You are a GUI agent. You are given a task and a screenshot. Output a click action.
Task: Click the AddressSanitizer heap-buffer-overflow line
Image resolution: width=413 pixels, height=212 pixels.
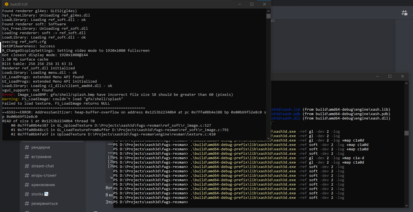[x=134, y=112]
